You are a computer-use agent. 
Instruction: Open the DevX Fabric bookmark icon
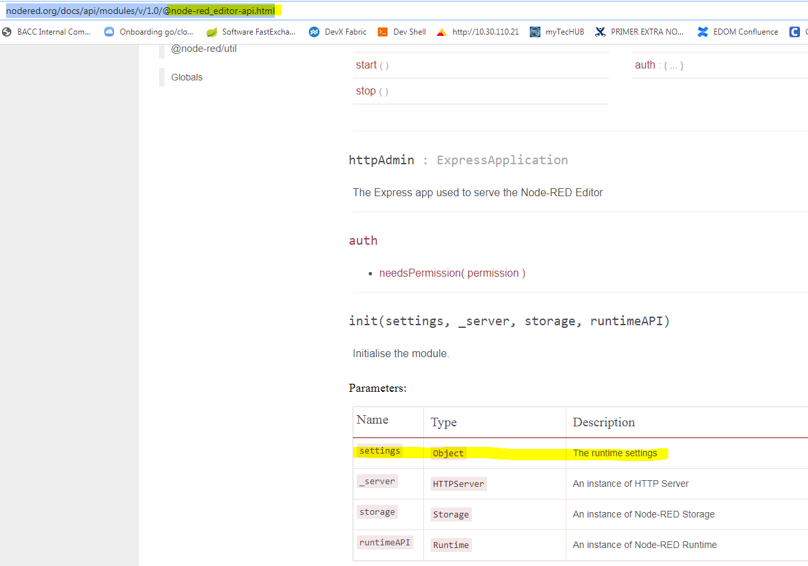(x=313, y=31)
